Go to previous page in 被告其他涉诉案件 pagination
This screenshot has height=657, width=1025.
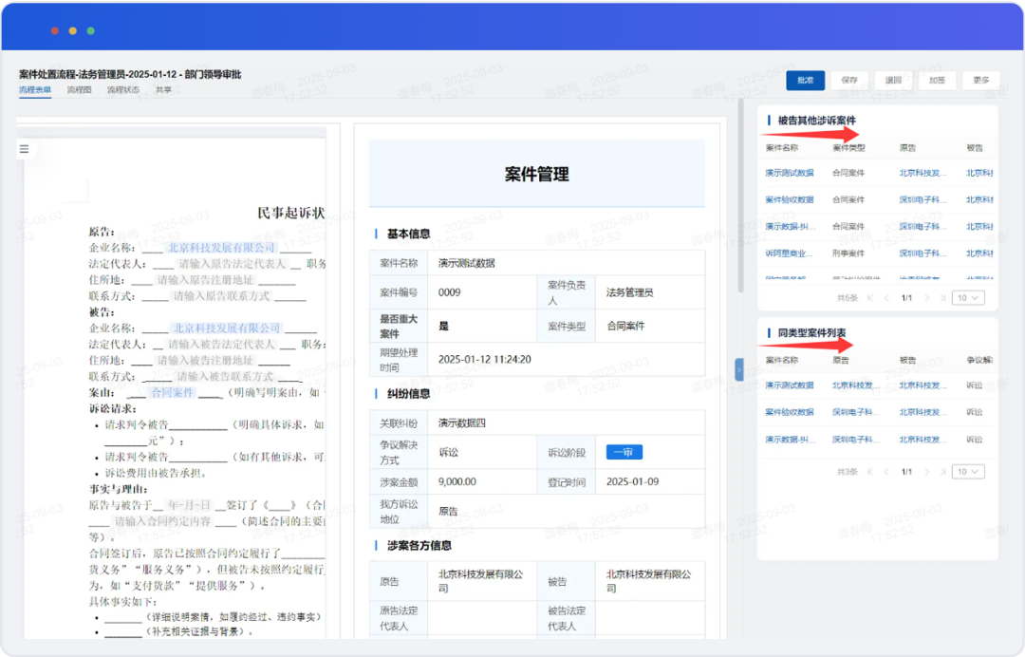(886, 298)
